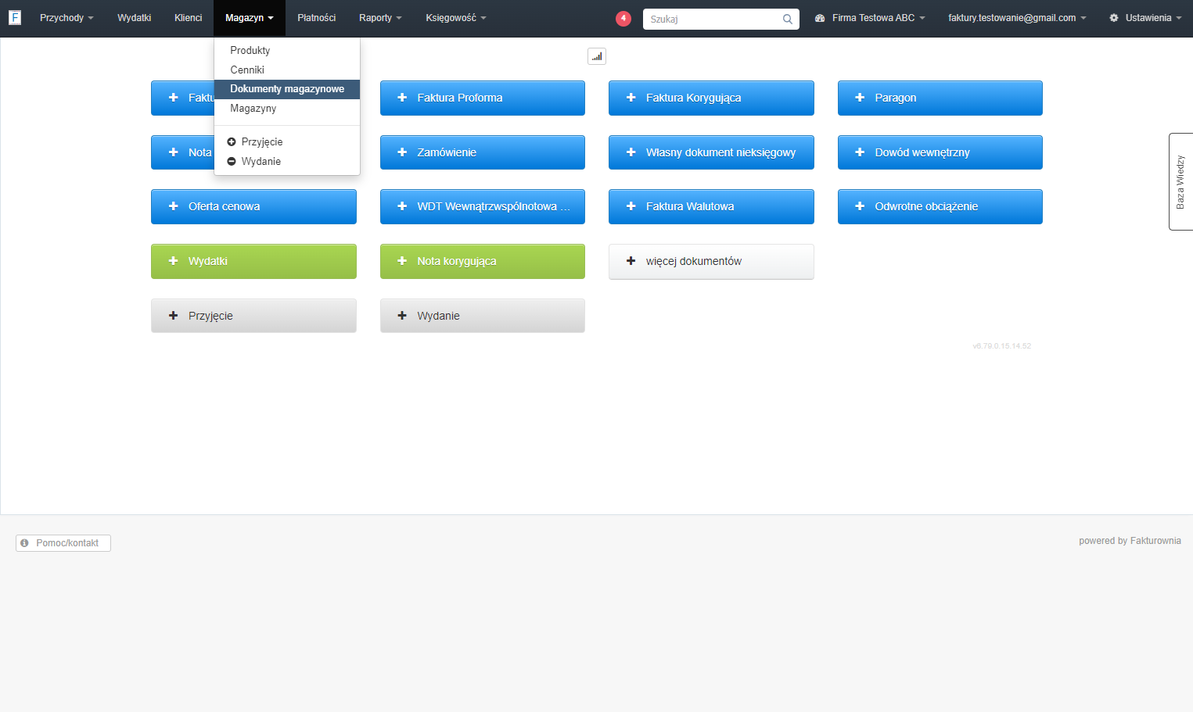Go to Klienci in the navigation bar

pos(189,18)
